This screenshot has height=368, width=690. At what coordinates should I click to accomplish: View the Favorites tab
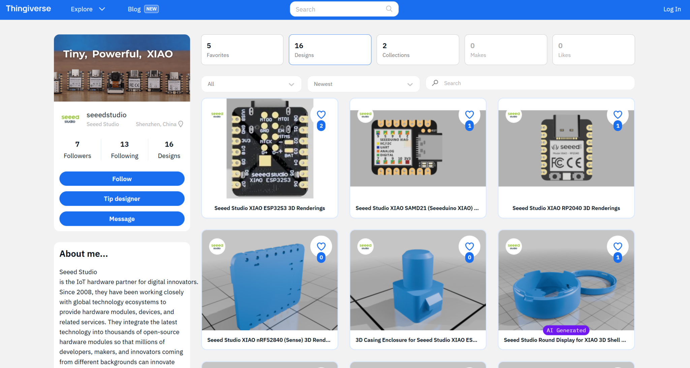[242, 50]
